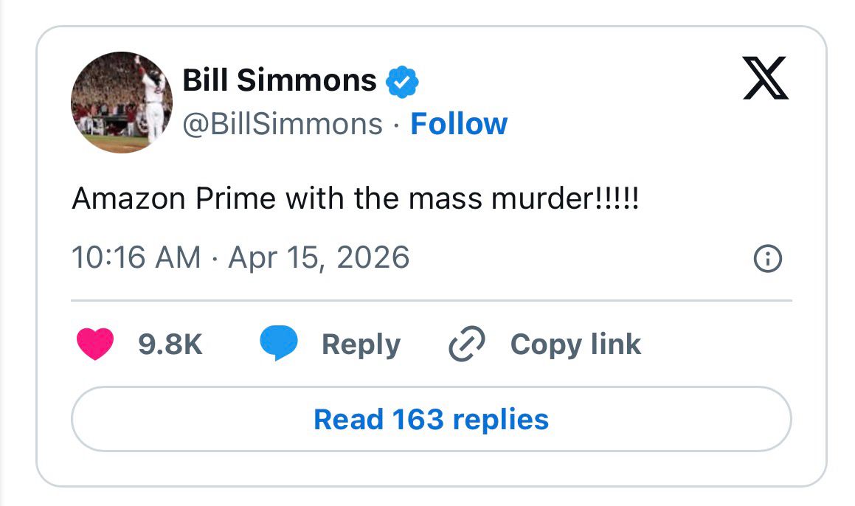Click the Bill Simmons display name

pyautogui.click(x=279, y=80)
